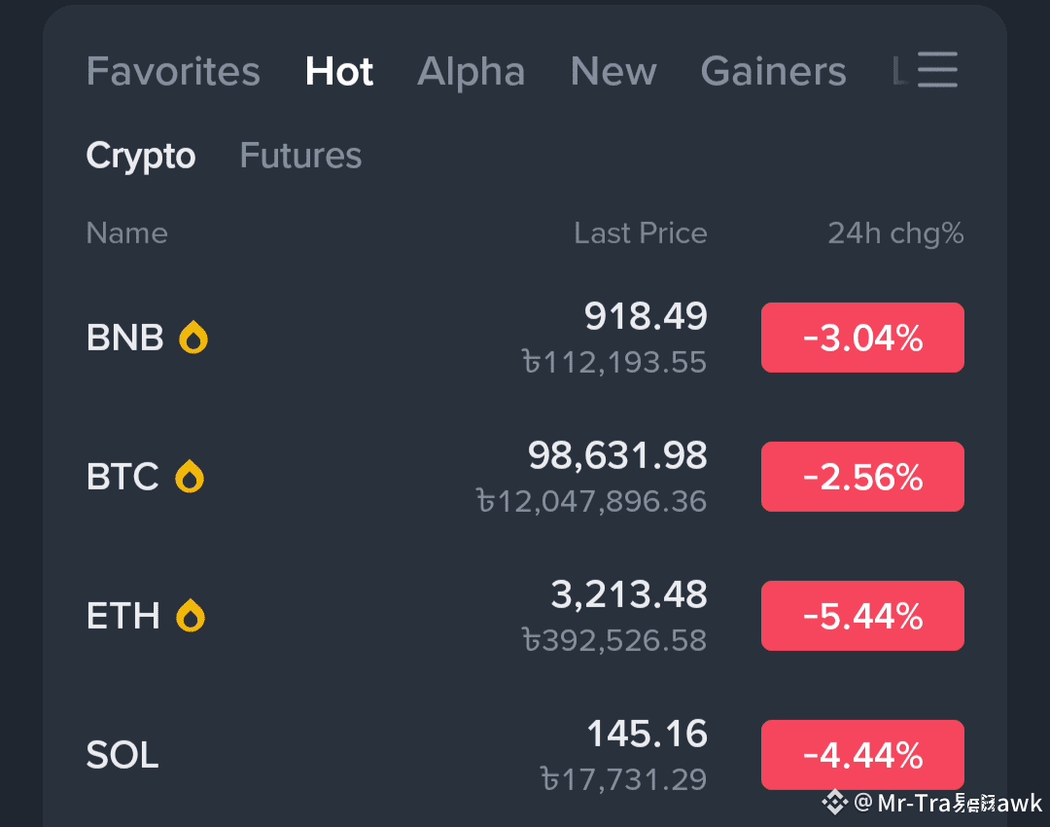The image size is (1050, 827).
Task: Show the Gainers tab
Action: coord(773,72)
